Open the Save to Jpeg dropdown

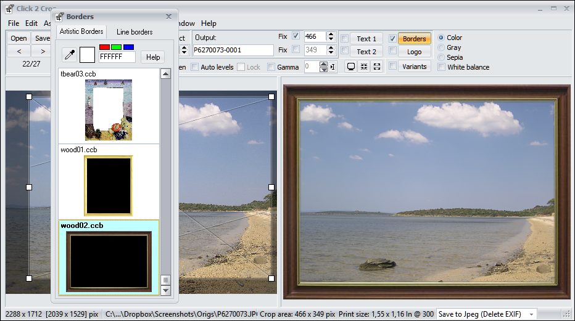[531, 314]
